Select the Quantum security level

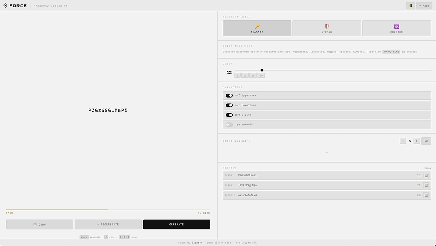[397, 28]
